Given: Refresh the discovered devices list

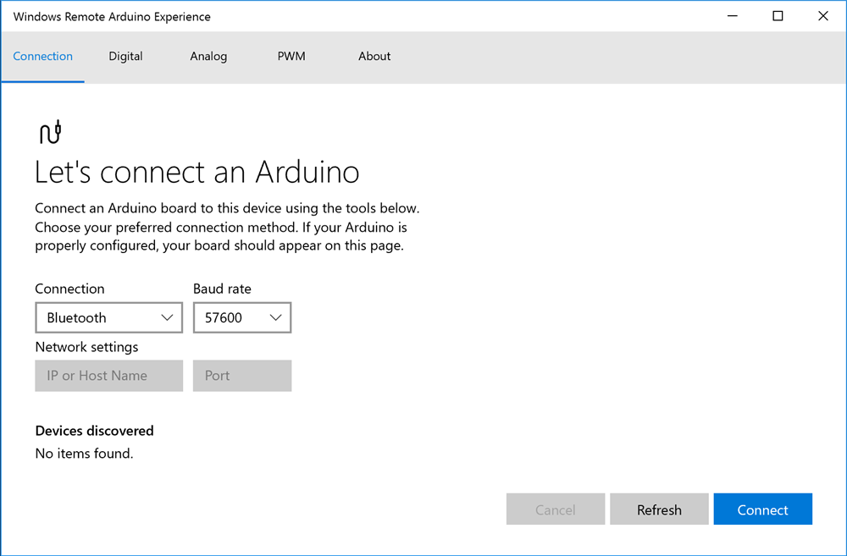Looking at the screenshot, I should (x=659, y=509).
